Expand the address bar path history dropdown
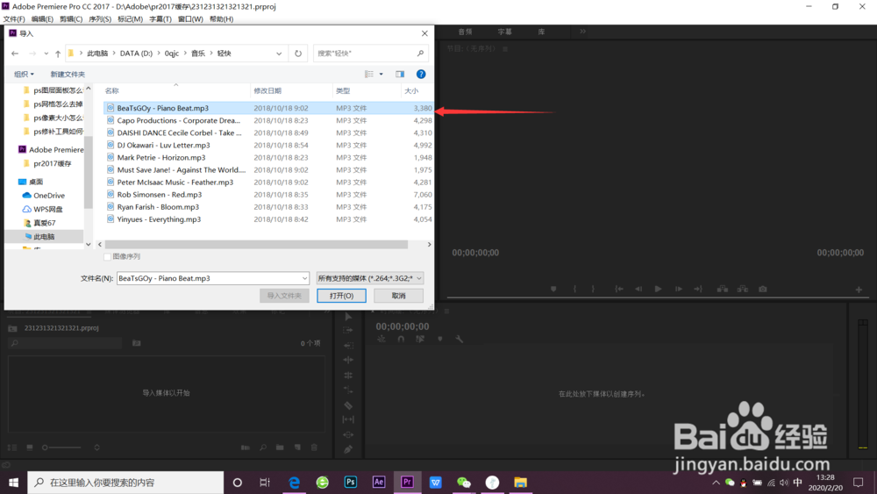 tap(279, 54)
